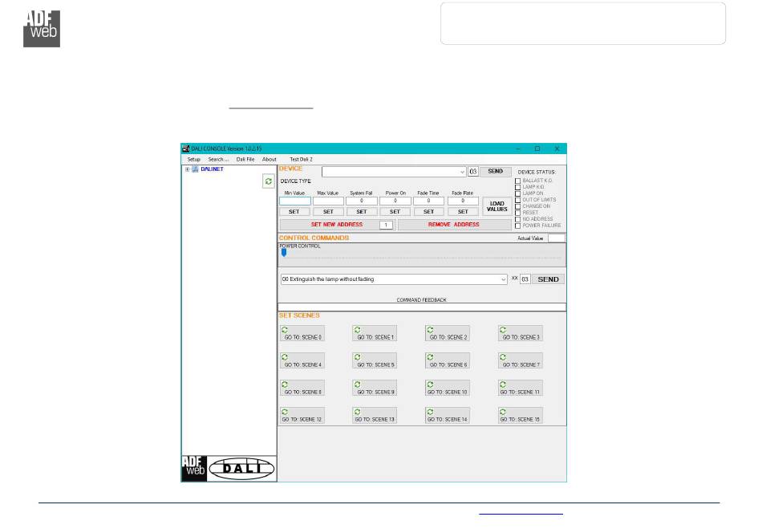The height and width of the screenshot is (529, 762).
Task: Expand the DALINET tree node
Action: (x=187, y=169)
